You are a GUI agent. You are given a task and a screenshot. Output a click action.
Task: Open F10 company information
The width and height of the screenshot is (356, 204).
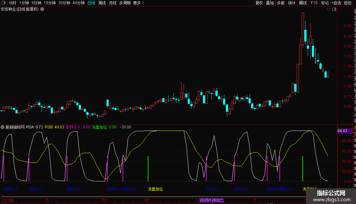pos(314,3)
